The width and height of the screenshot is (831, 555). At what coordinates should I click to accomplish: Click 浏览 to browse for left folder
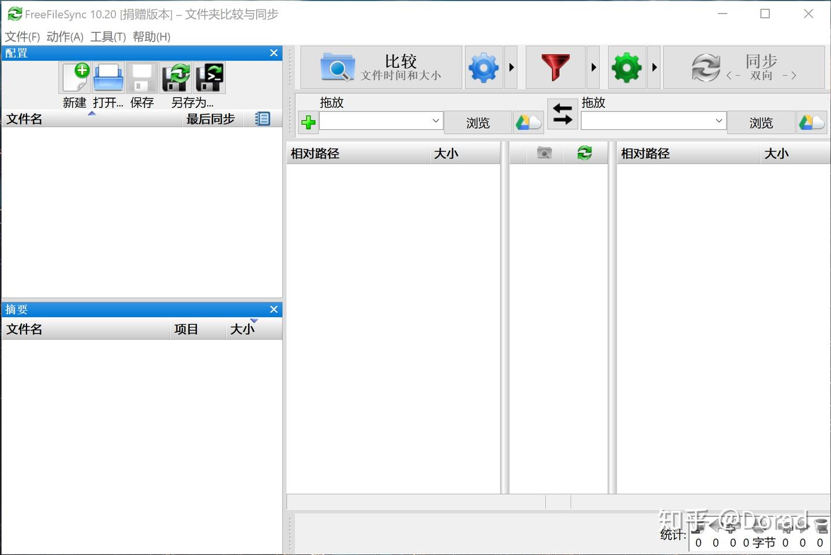(477, 122)
